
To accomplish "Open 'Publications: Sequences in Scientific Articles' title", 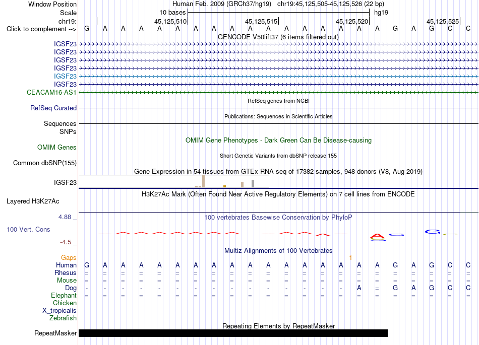I will [278, 116].
